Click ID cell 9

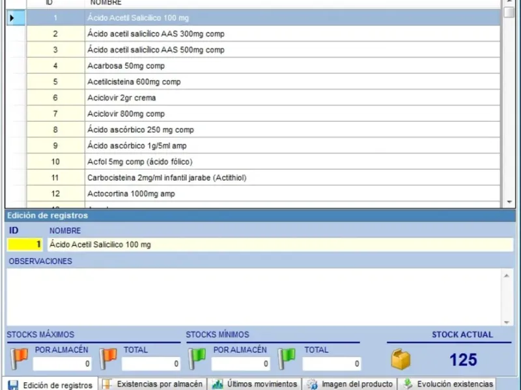[x=55, y=146]
